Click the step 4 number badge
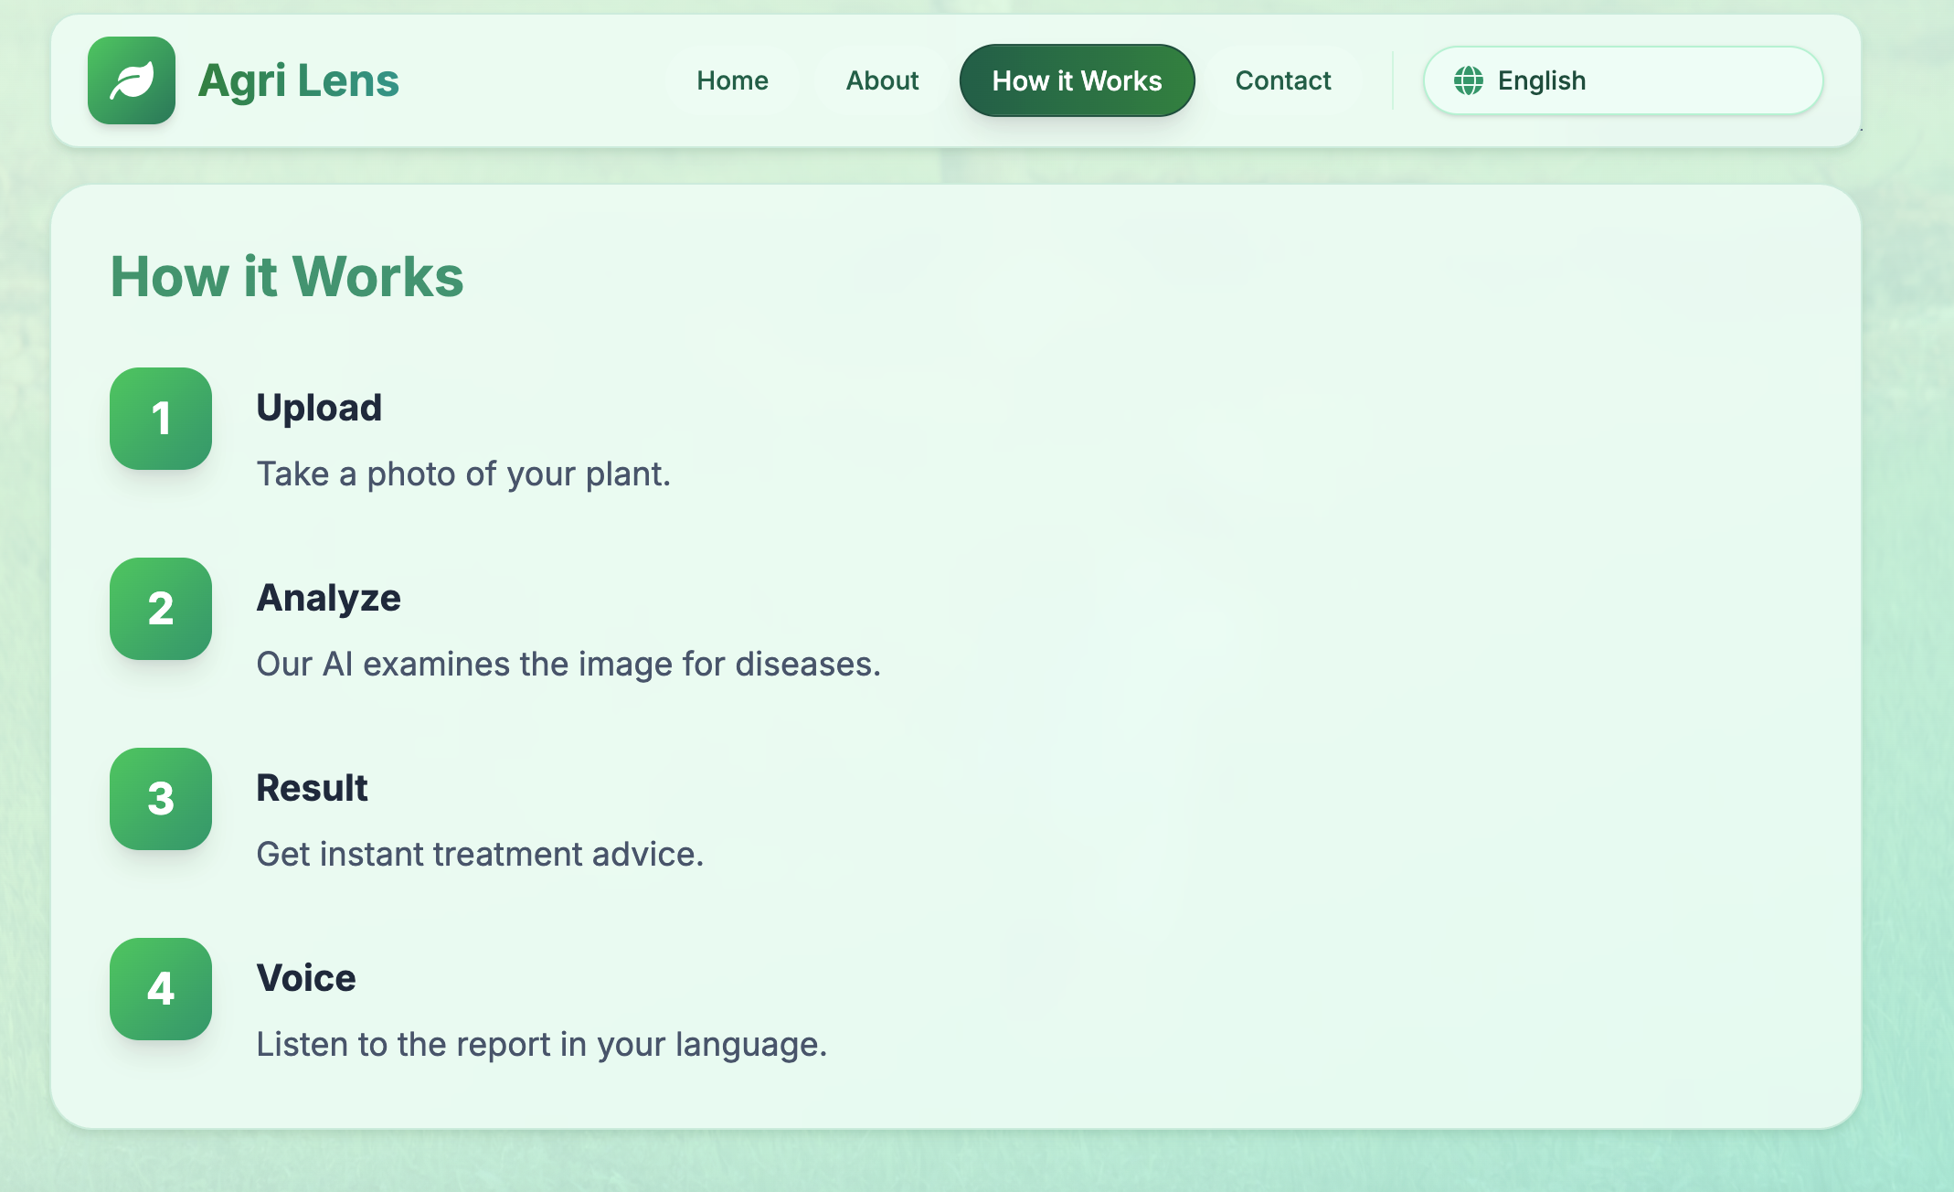 161,989
